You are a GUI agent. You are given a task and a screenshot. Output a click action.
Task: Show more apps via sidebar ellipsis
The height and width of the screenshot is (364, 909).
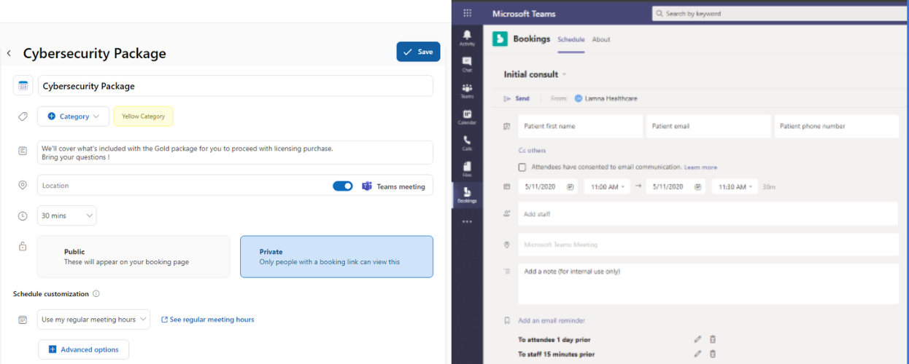tap(467, 221)
